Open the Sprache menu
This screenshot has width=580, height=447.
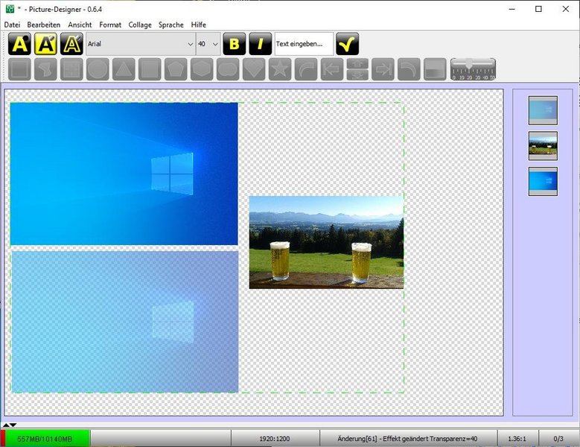click(171, 25)
